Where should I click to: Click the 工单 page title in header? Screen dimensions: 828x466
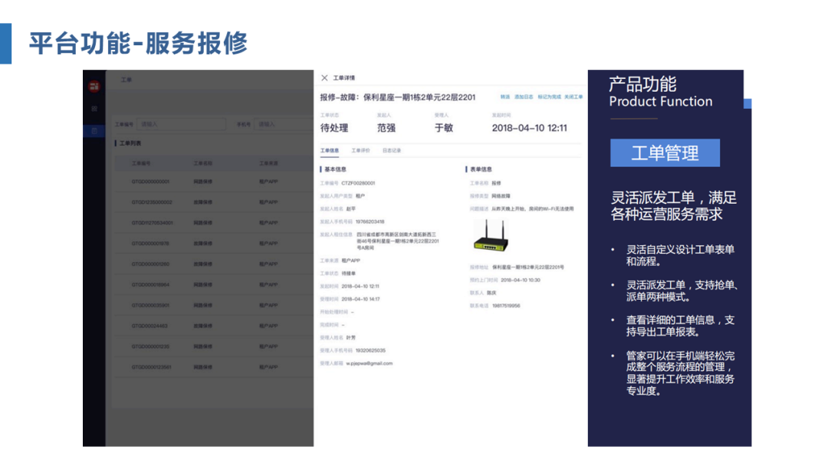pyautogui.click(x=127, y=80)
